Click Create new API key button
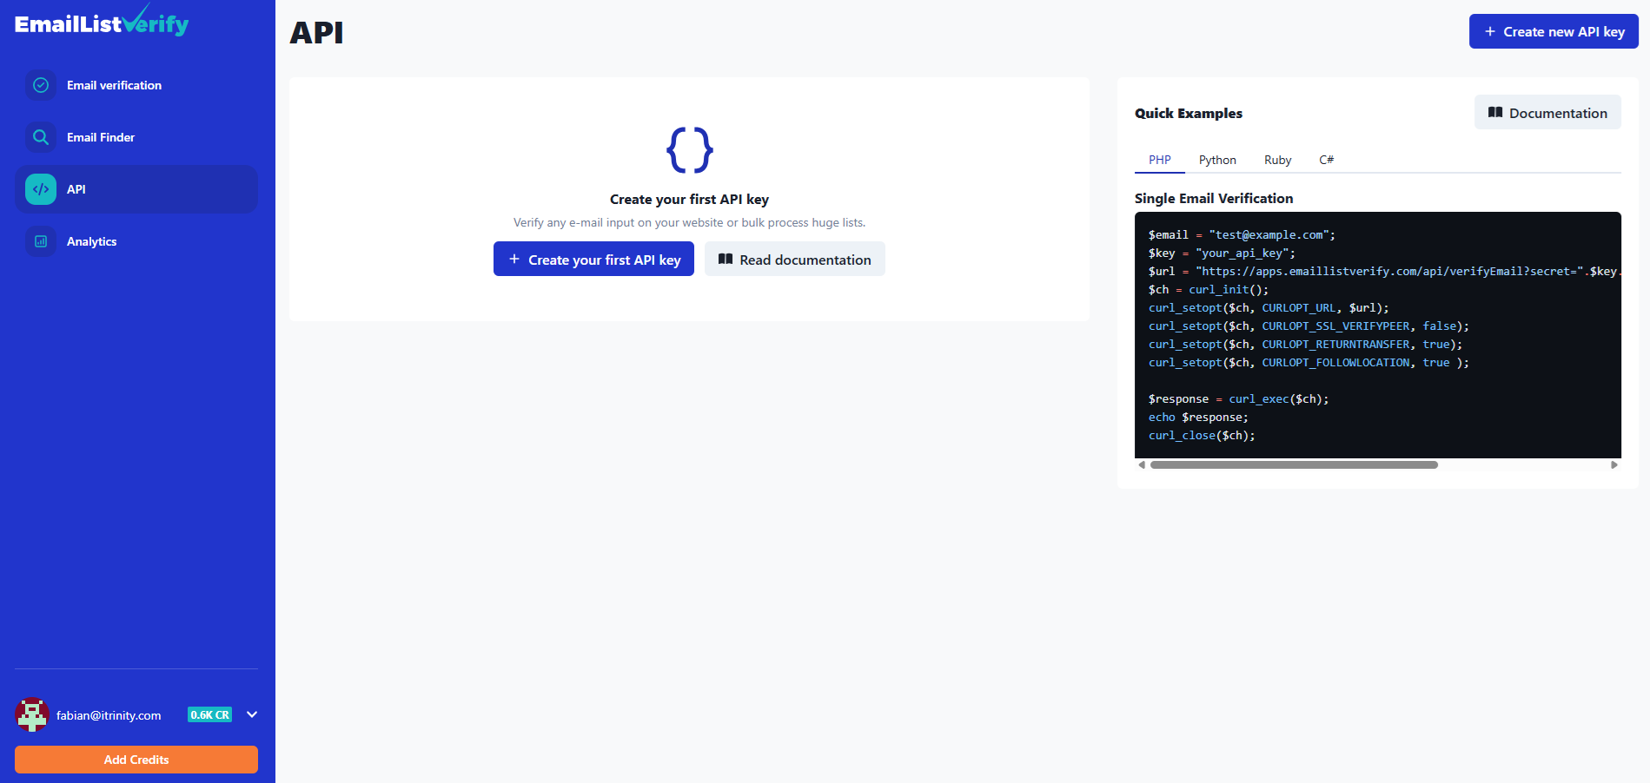The image size is (1650, 783). [1554, 31]
